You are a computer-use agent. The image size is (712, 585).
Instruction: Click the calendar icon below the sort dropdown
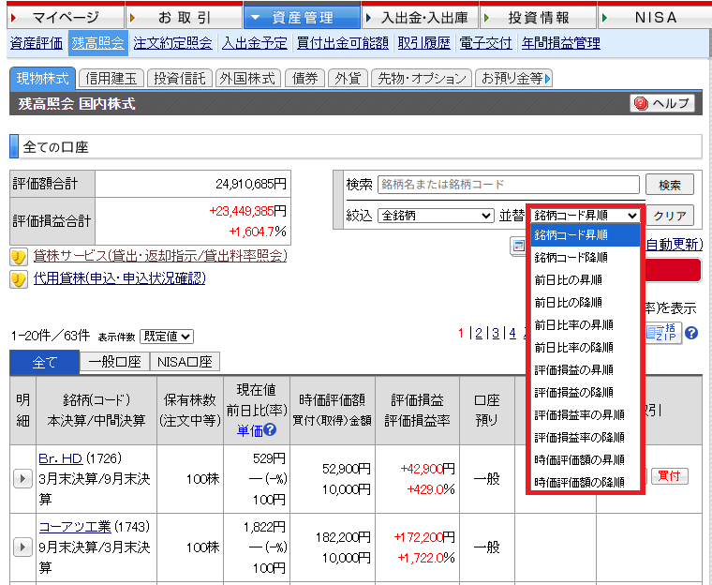(x=518, y=246)
